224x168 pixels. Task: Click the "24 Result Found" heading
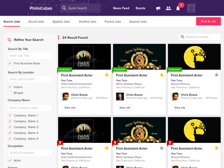(x=75, y=37)
